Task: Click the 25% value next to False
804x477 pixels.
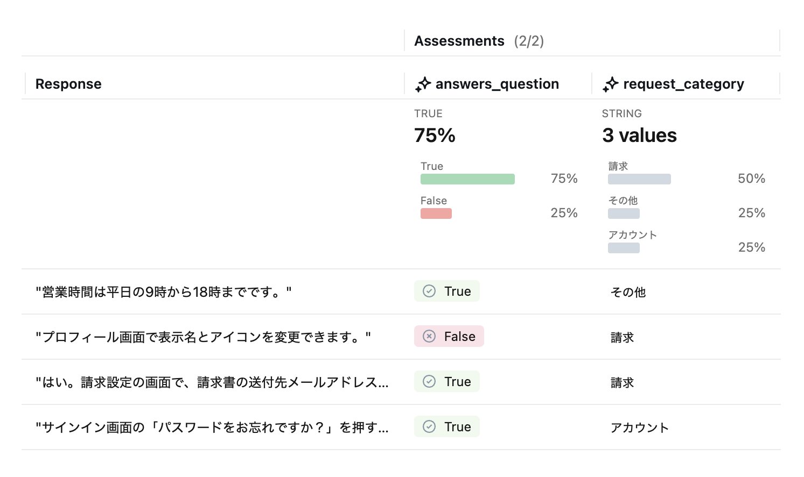Action: click(564, 213)
